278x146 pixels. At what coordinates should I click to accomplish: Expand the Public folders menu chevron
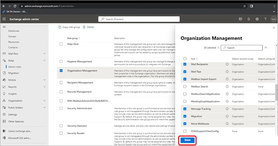point(44,108)
